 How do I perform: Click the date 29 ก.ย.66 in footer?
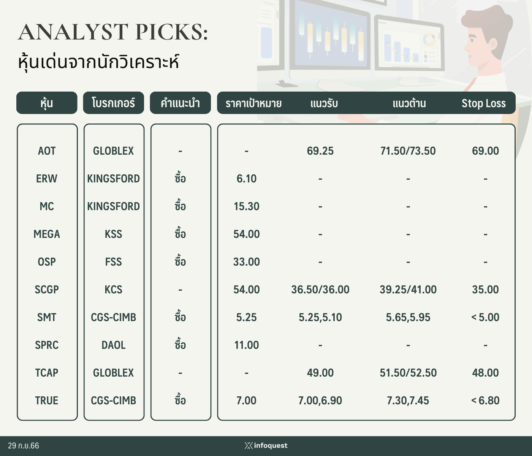[24, 446]
